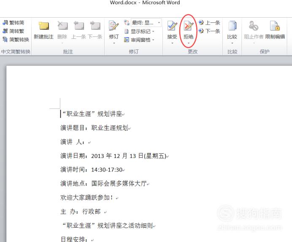Go to next comment (下一条) in 批注 group

(95, 26)
